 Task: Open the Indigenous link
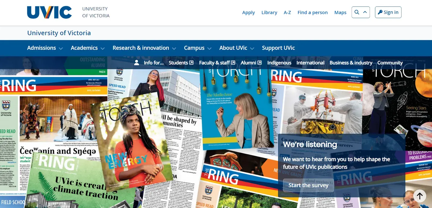pyautogui.click(x=279, y=63)
